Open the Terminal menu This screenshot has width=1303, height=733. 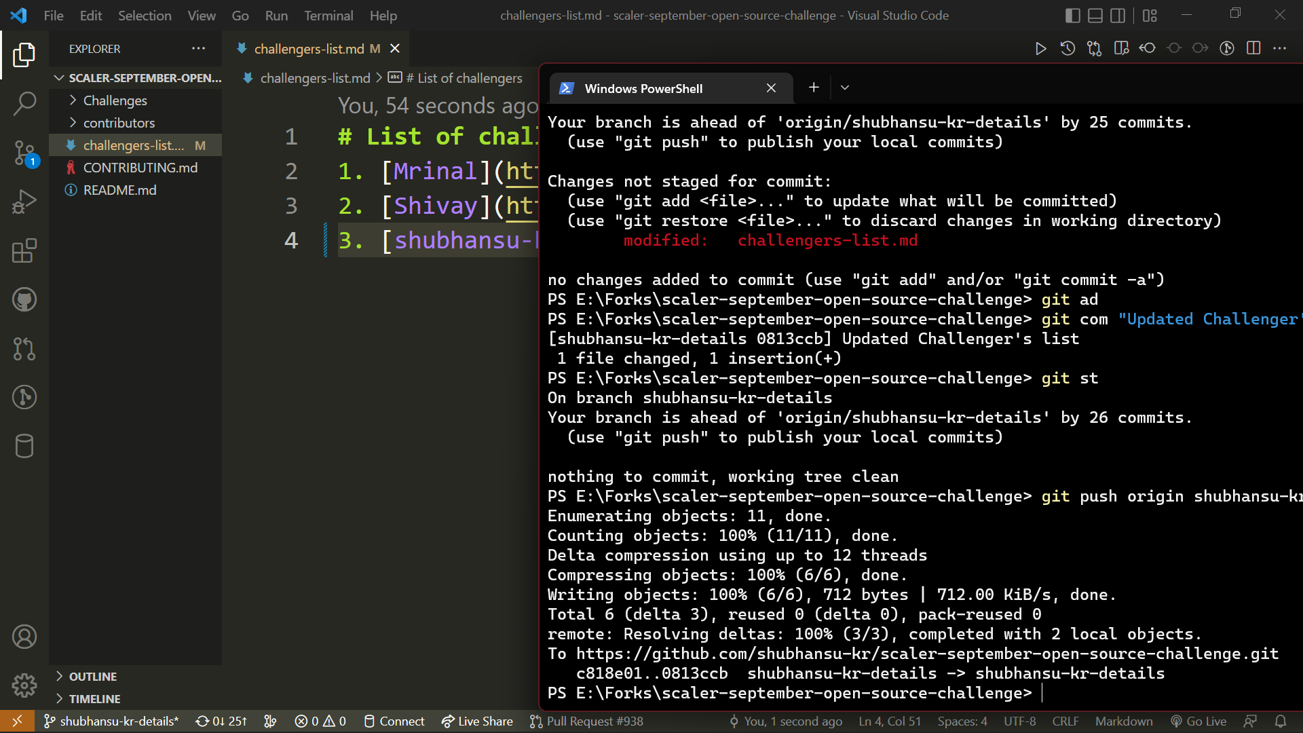coord(328,15)
